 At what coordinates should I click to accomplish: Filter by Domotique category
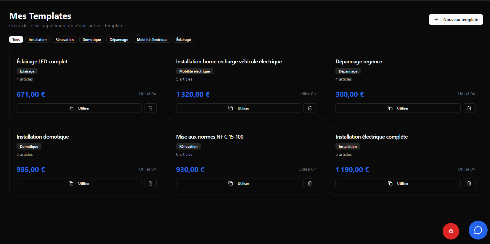coord(91,40)
